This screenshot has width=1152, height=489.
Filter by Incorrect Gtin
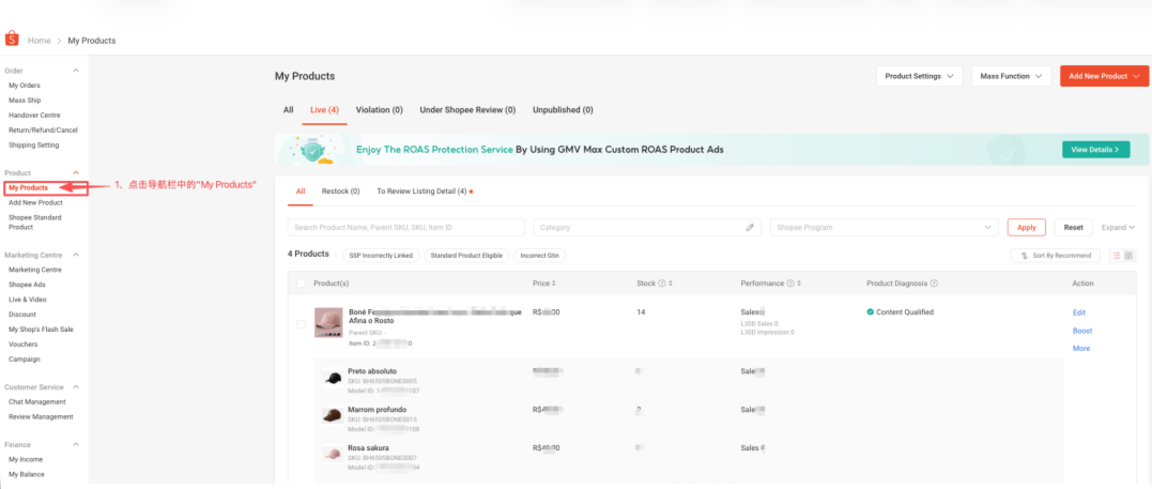click(x=540, y=256)
